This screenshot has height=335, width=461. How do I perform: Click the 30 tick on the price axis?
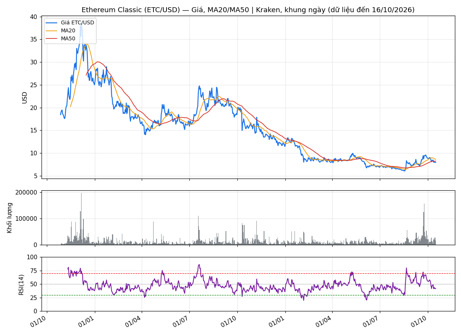pyautogui.click(x=34, y=62)
